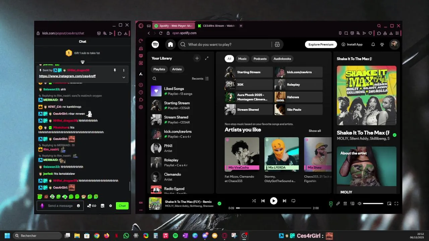This screenshot has width=429, height=241.
Task: Enter full screen in Spotify player
Action: (396, 204)
